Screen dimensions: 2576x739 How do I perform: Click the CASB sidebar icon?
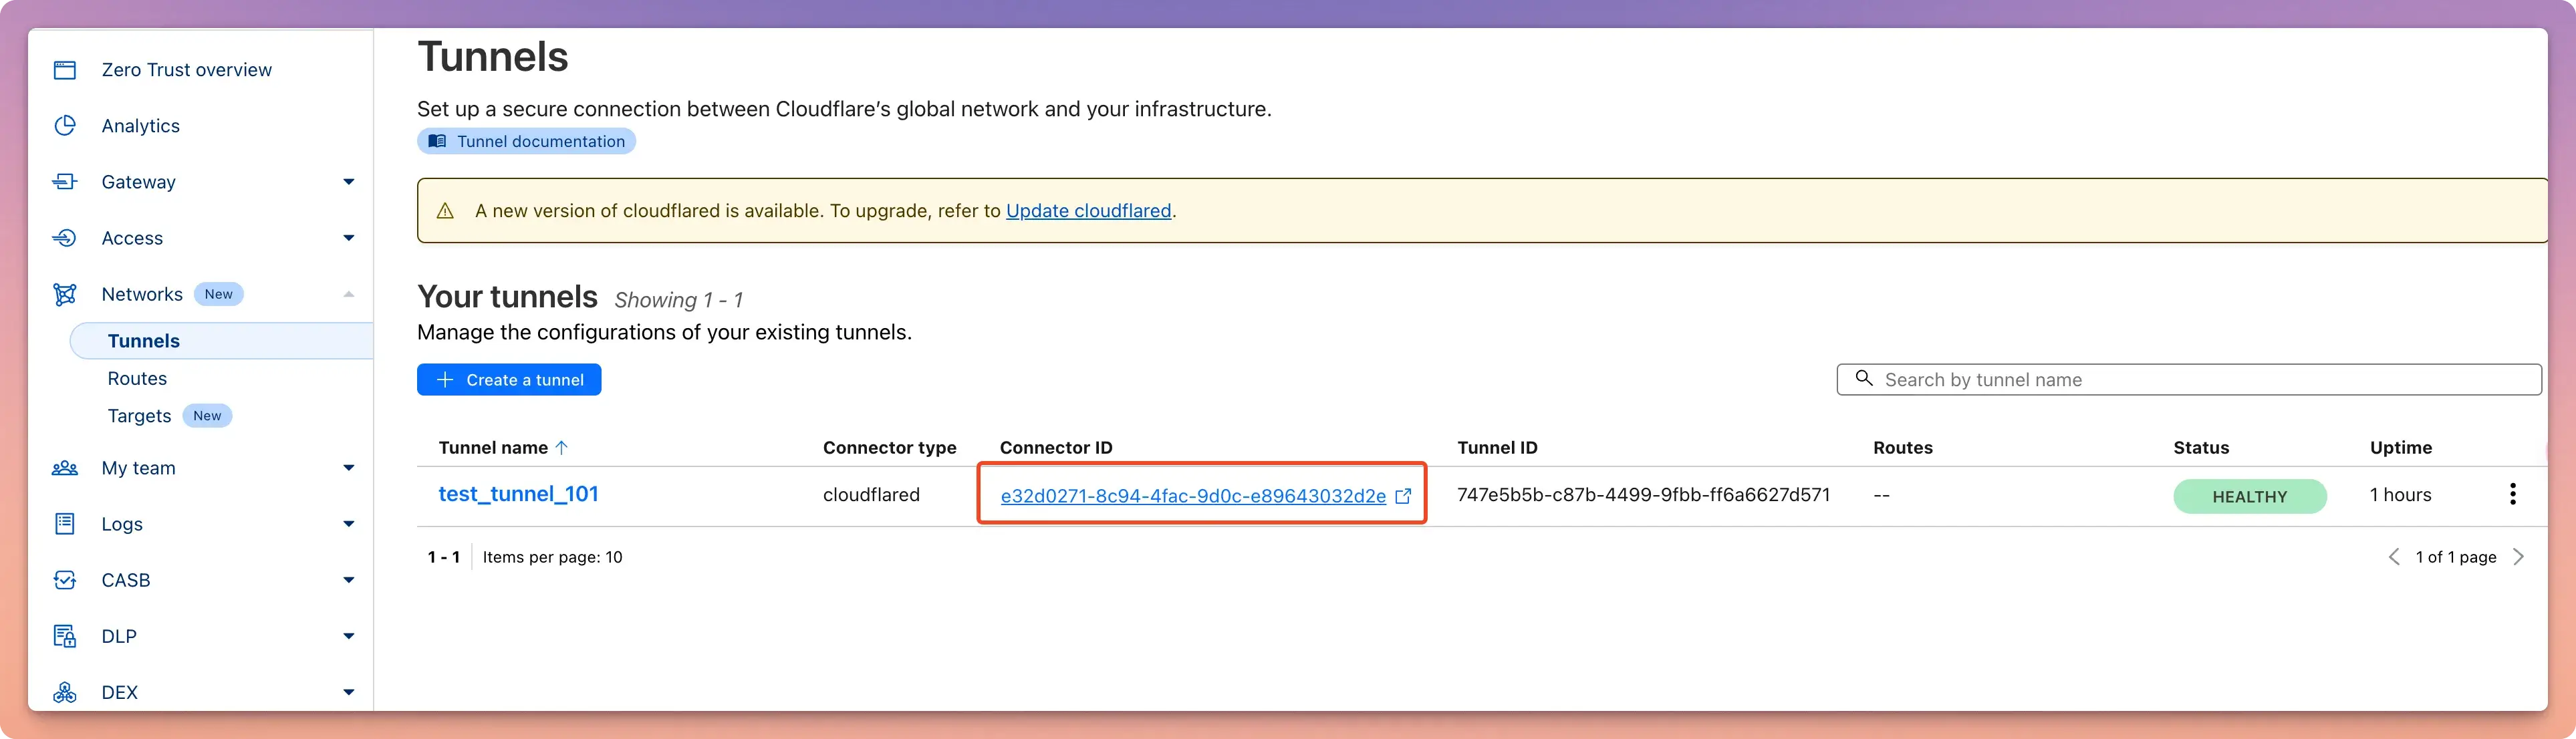tap(65, 580)
